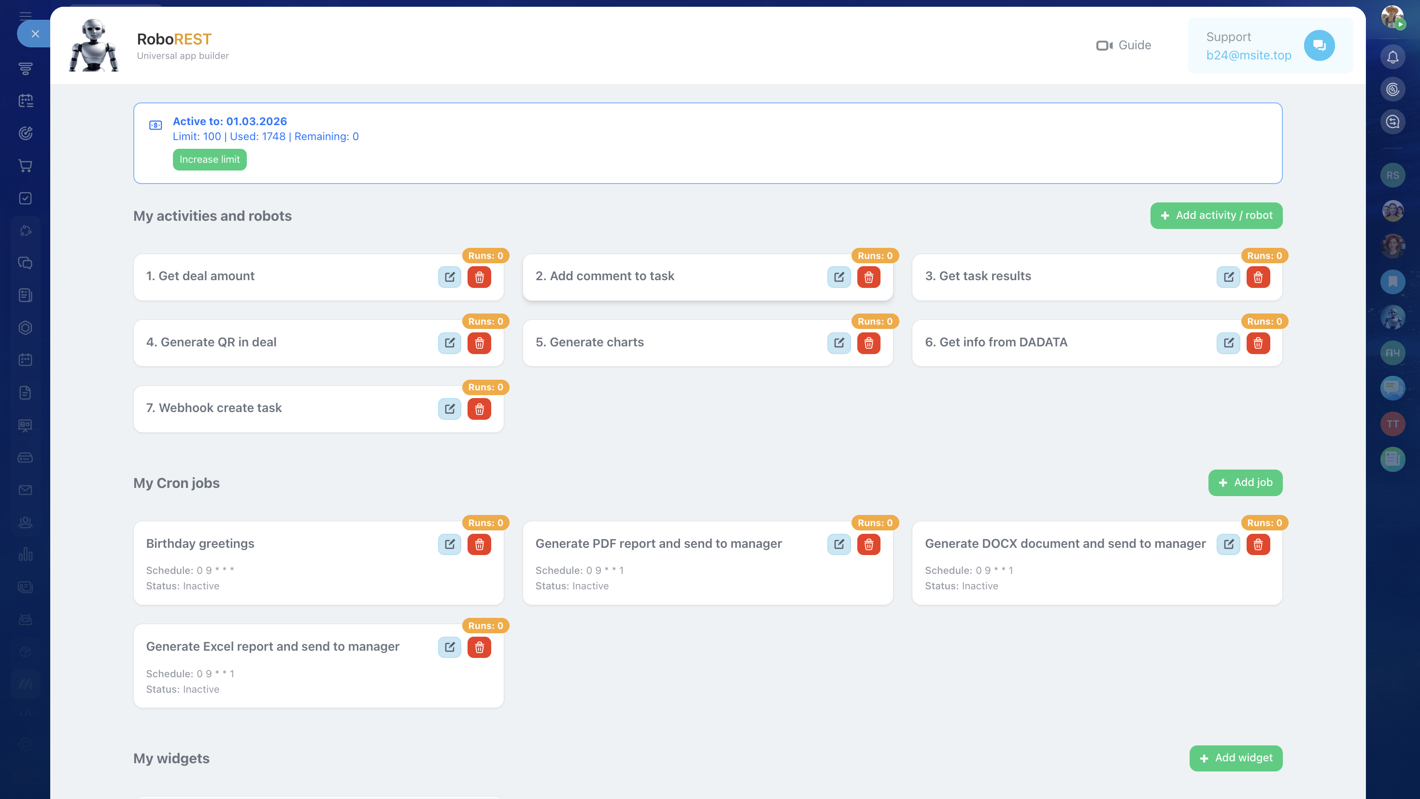Click the Add job button
Screen dimensions: 1420x799
(x=1245, y=483)
